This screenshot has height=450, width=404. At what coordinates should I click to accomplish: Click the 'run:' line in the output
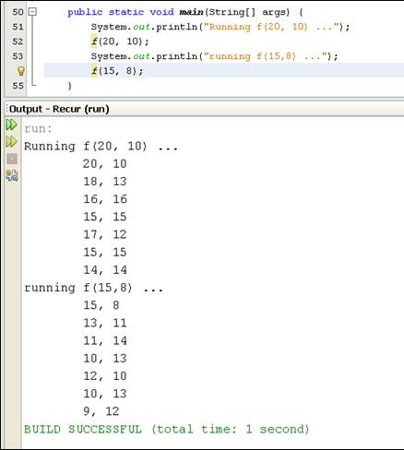[x=38, y=128]
